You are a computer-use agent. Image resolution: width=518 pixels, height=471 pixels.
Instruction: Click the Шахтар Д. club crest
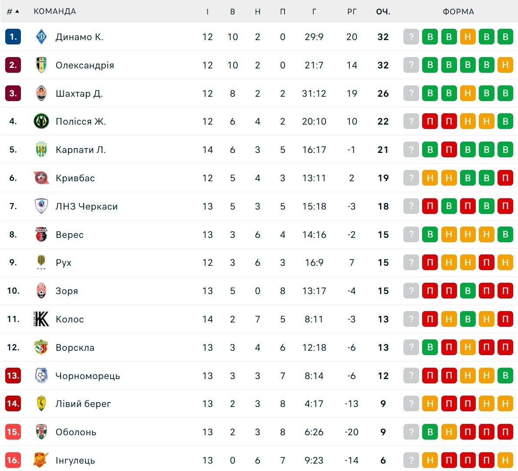coord(41,93)
